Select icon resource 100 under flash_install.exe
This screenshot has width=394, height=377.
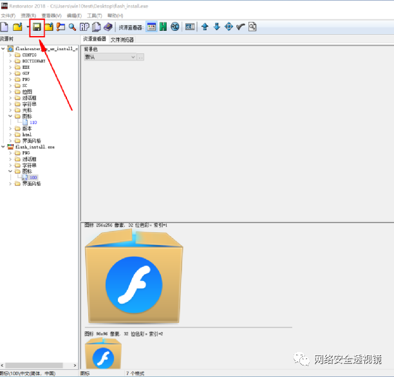[x=33, y=178]
